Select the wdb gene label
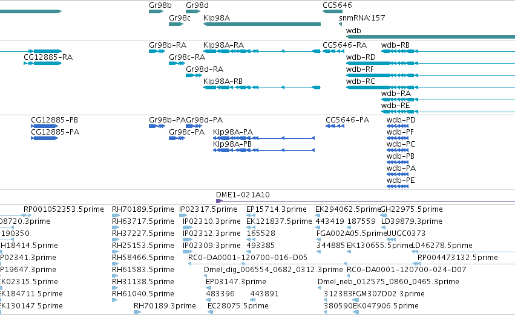This screenshot has height=315, width=515. click(353, 30)
